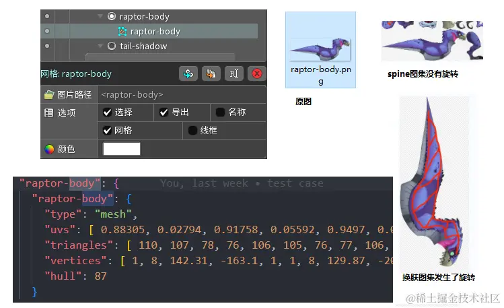Screen dimensions: 504x308
Task: Select the raptor-body mesh attachment icon
Action: (122, 31)
